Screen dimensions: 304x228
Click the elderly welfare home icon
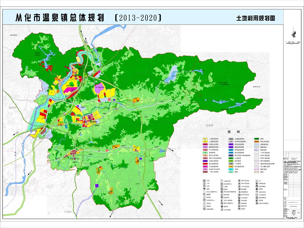point(222,200)
